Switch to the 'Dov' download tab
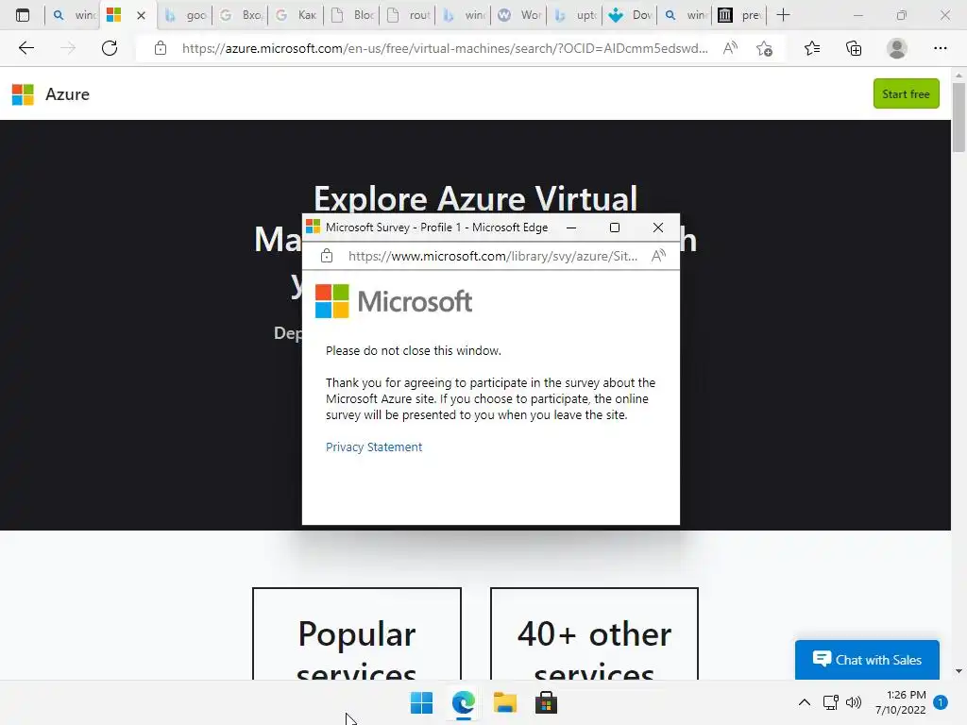The width and height of the screenshot is (967, 725). tap(630, 15)
